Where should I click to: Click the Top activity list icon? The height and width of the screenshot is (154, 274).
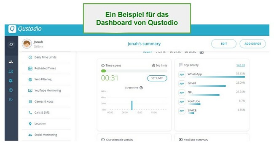[180, 65]
